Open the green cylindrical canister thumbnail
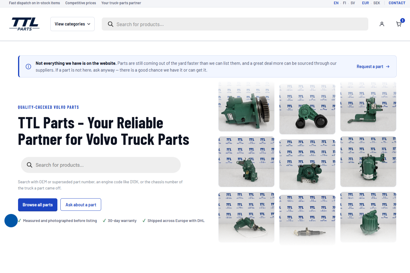This screenshot has height=273, width=410. [x=368, y=162]
